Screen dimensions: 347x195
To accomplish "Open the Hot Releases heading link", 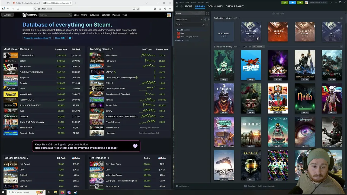I will [x=99, y=158].
